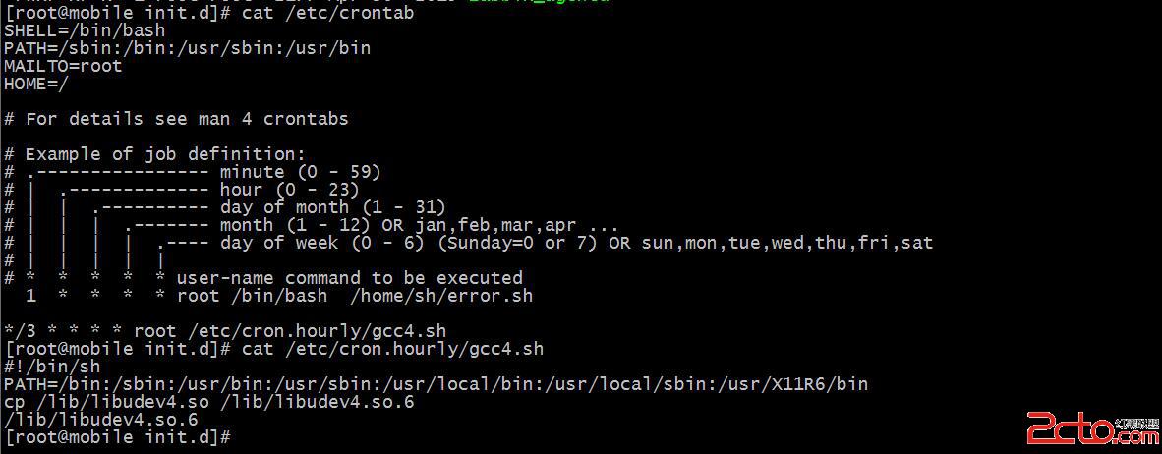
Task: Click the 'cat /etc/crontab' command text
Action: pyautogui.click(x=328, y=14)
